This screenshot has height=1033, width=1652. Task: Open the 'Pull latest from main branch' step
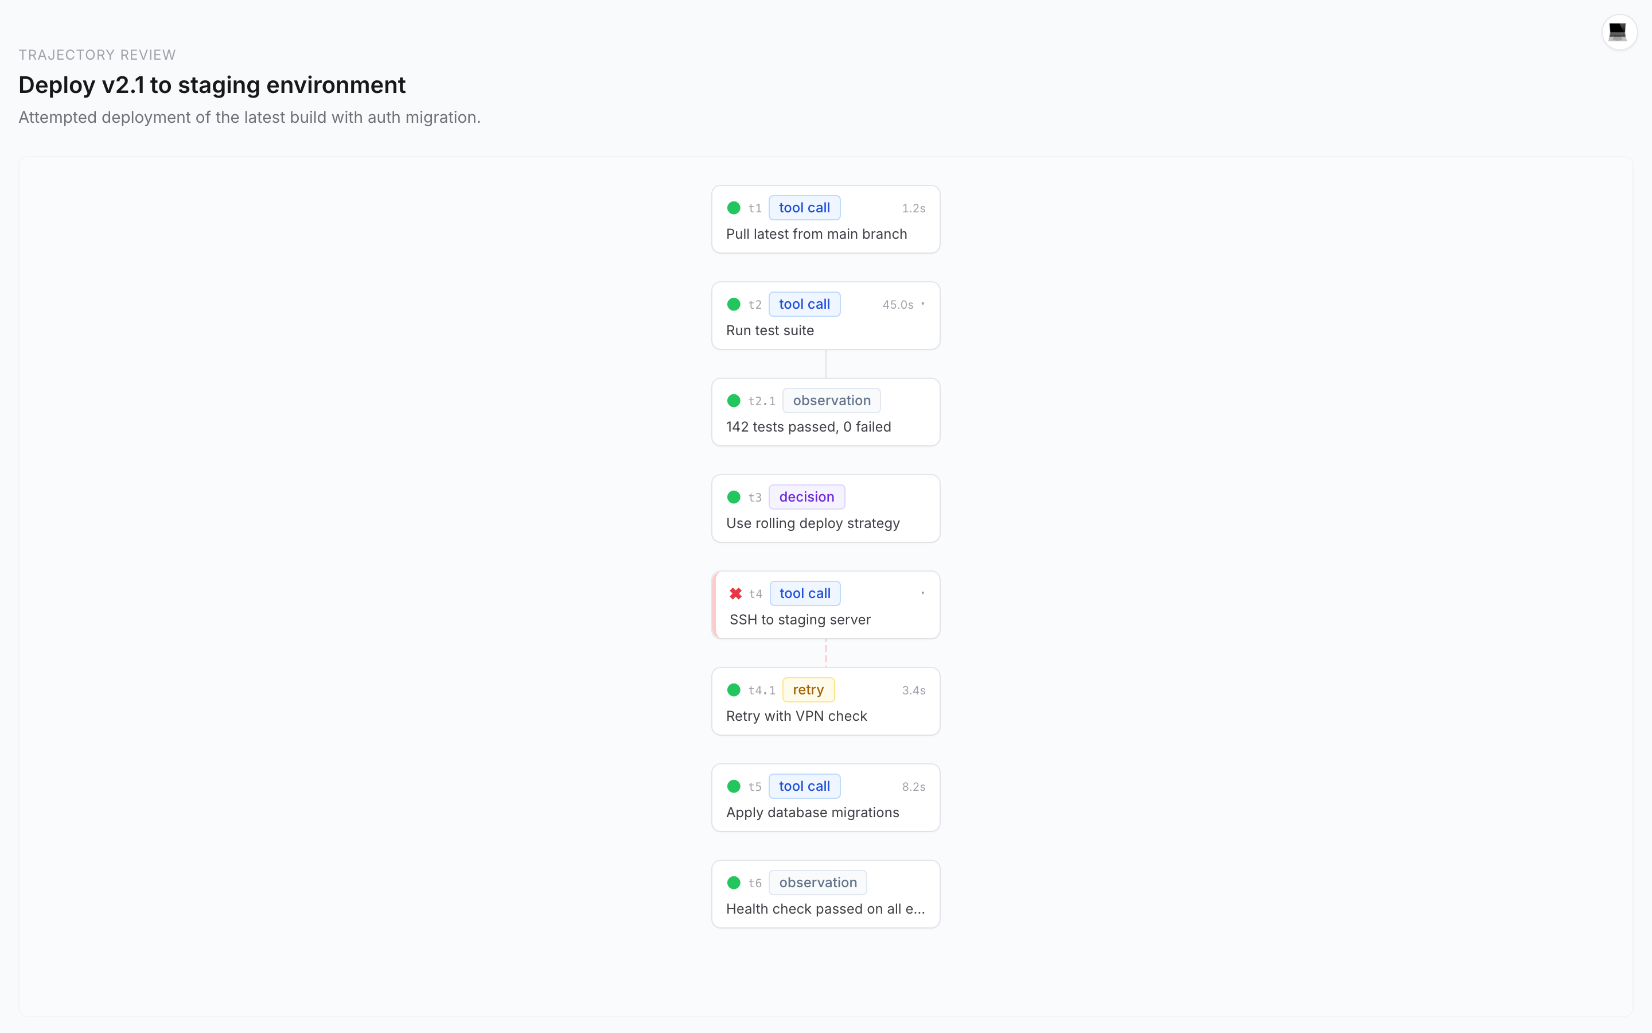(816, 234)
